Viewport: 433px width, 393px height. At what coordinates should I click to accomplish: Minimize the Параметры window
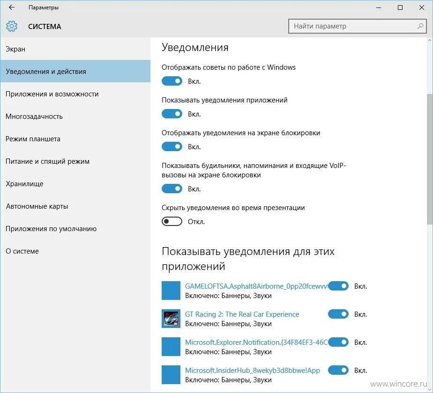(379, 7)
